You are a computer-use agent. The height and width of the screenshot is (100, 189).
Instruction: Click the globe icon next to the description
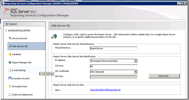pos(54,36)
